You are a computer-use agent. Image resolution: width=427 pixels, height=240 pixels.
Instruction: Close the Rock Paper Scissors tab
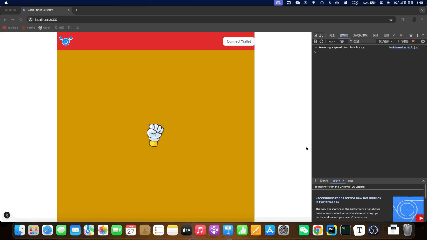[x=68, y=10]
